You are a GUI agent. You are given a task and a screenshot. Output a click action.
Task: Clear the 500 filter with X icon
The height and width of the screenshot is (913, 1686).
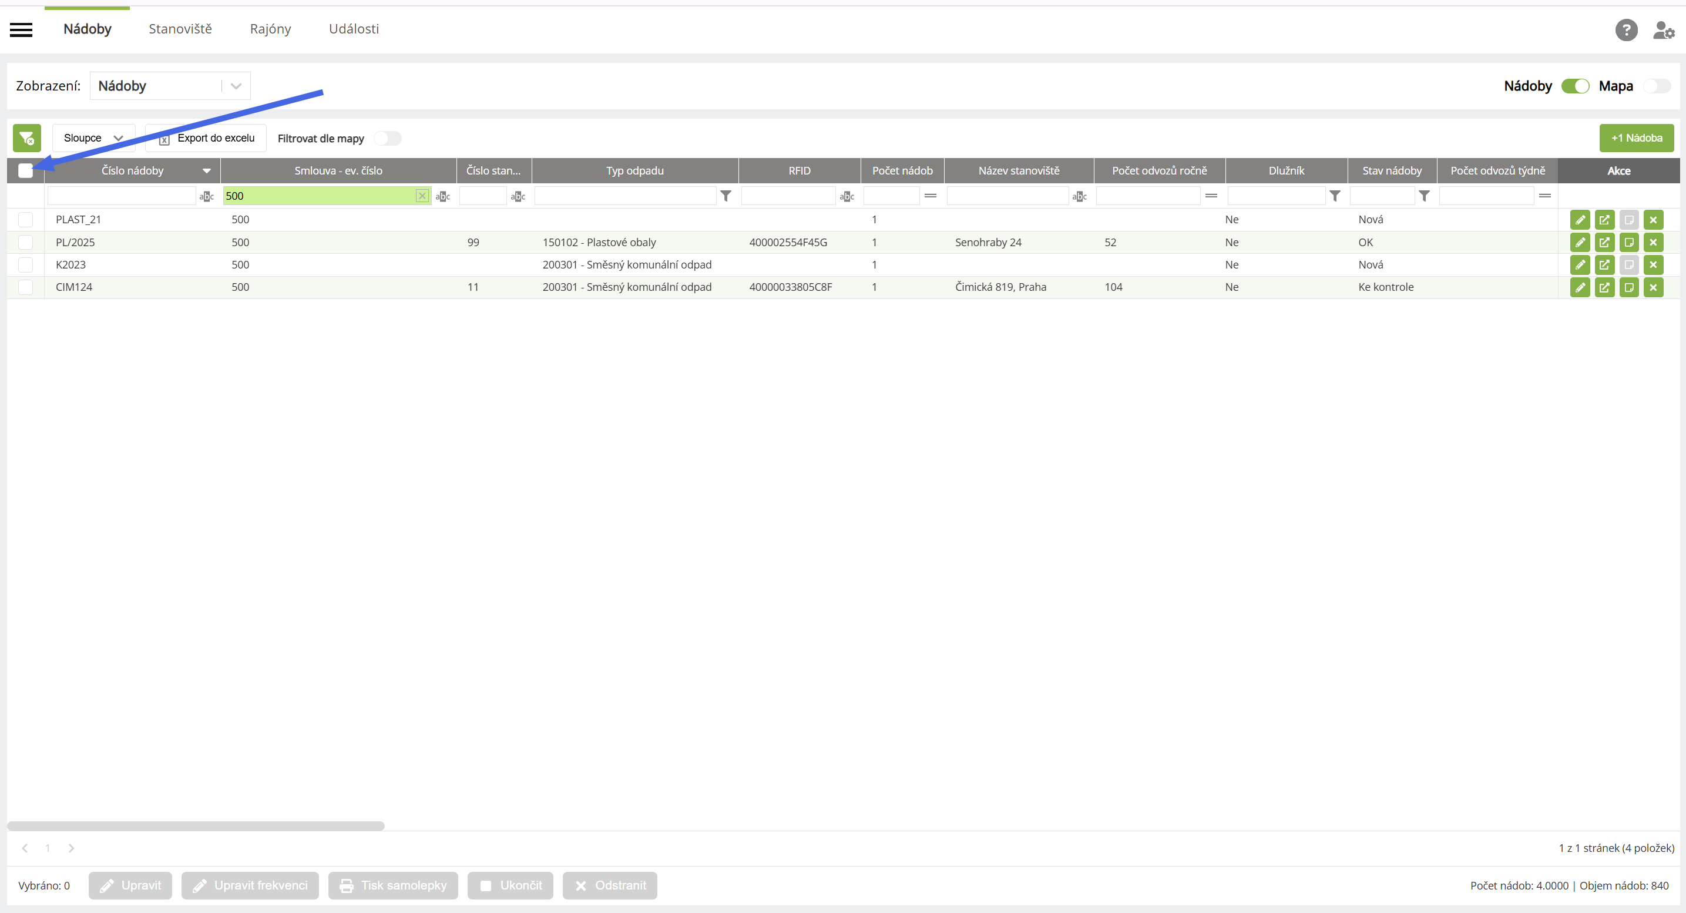pyautogui.click(x=422, y=196)
